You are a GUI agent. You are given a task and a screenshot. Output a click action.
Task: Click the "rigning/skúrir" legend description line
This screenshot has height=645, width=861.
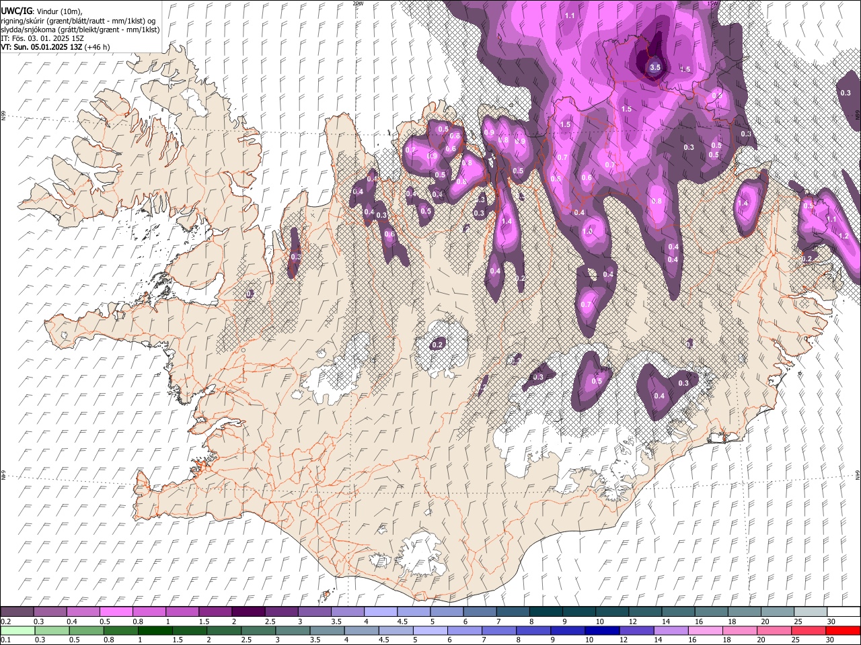[78, 21]
